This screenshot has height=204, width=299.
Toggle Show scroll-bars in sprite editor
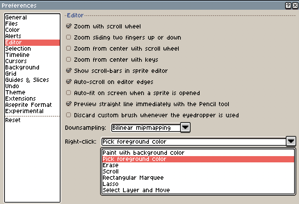point(68,71)
